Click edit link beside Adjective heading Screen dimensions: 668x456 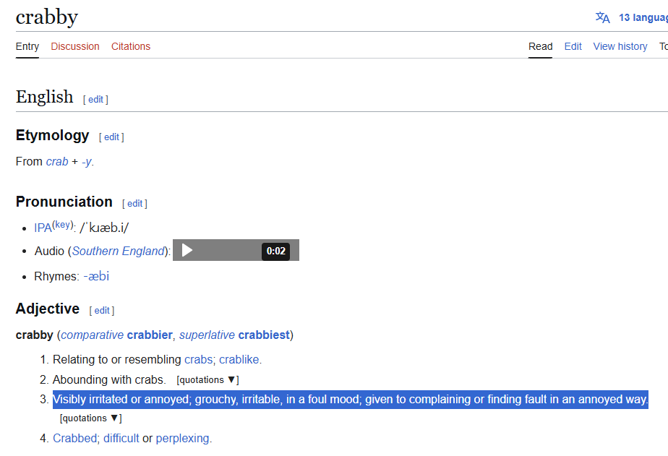pyautogui.click(x=102, y=311)
